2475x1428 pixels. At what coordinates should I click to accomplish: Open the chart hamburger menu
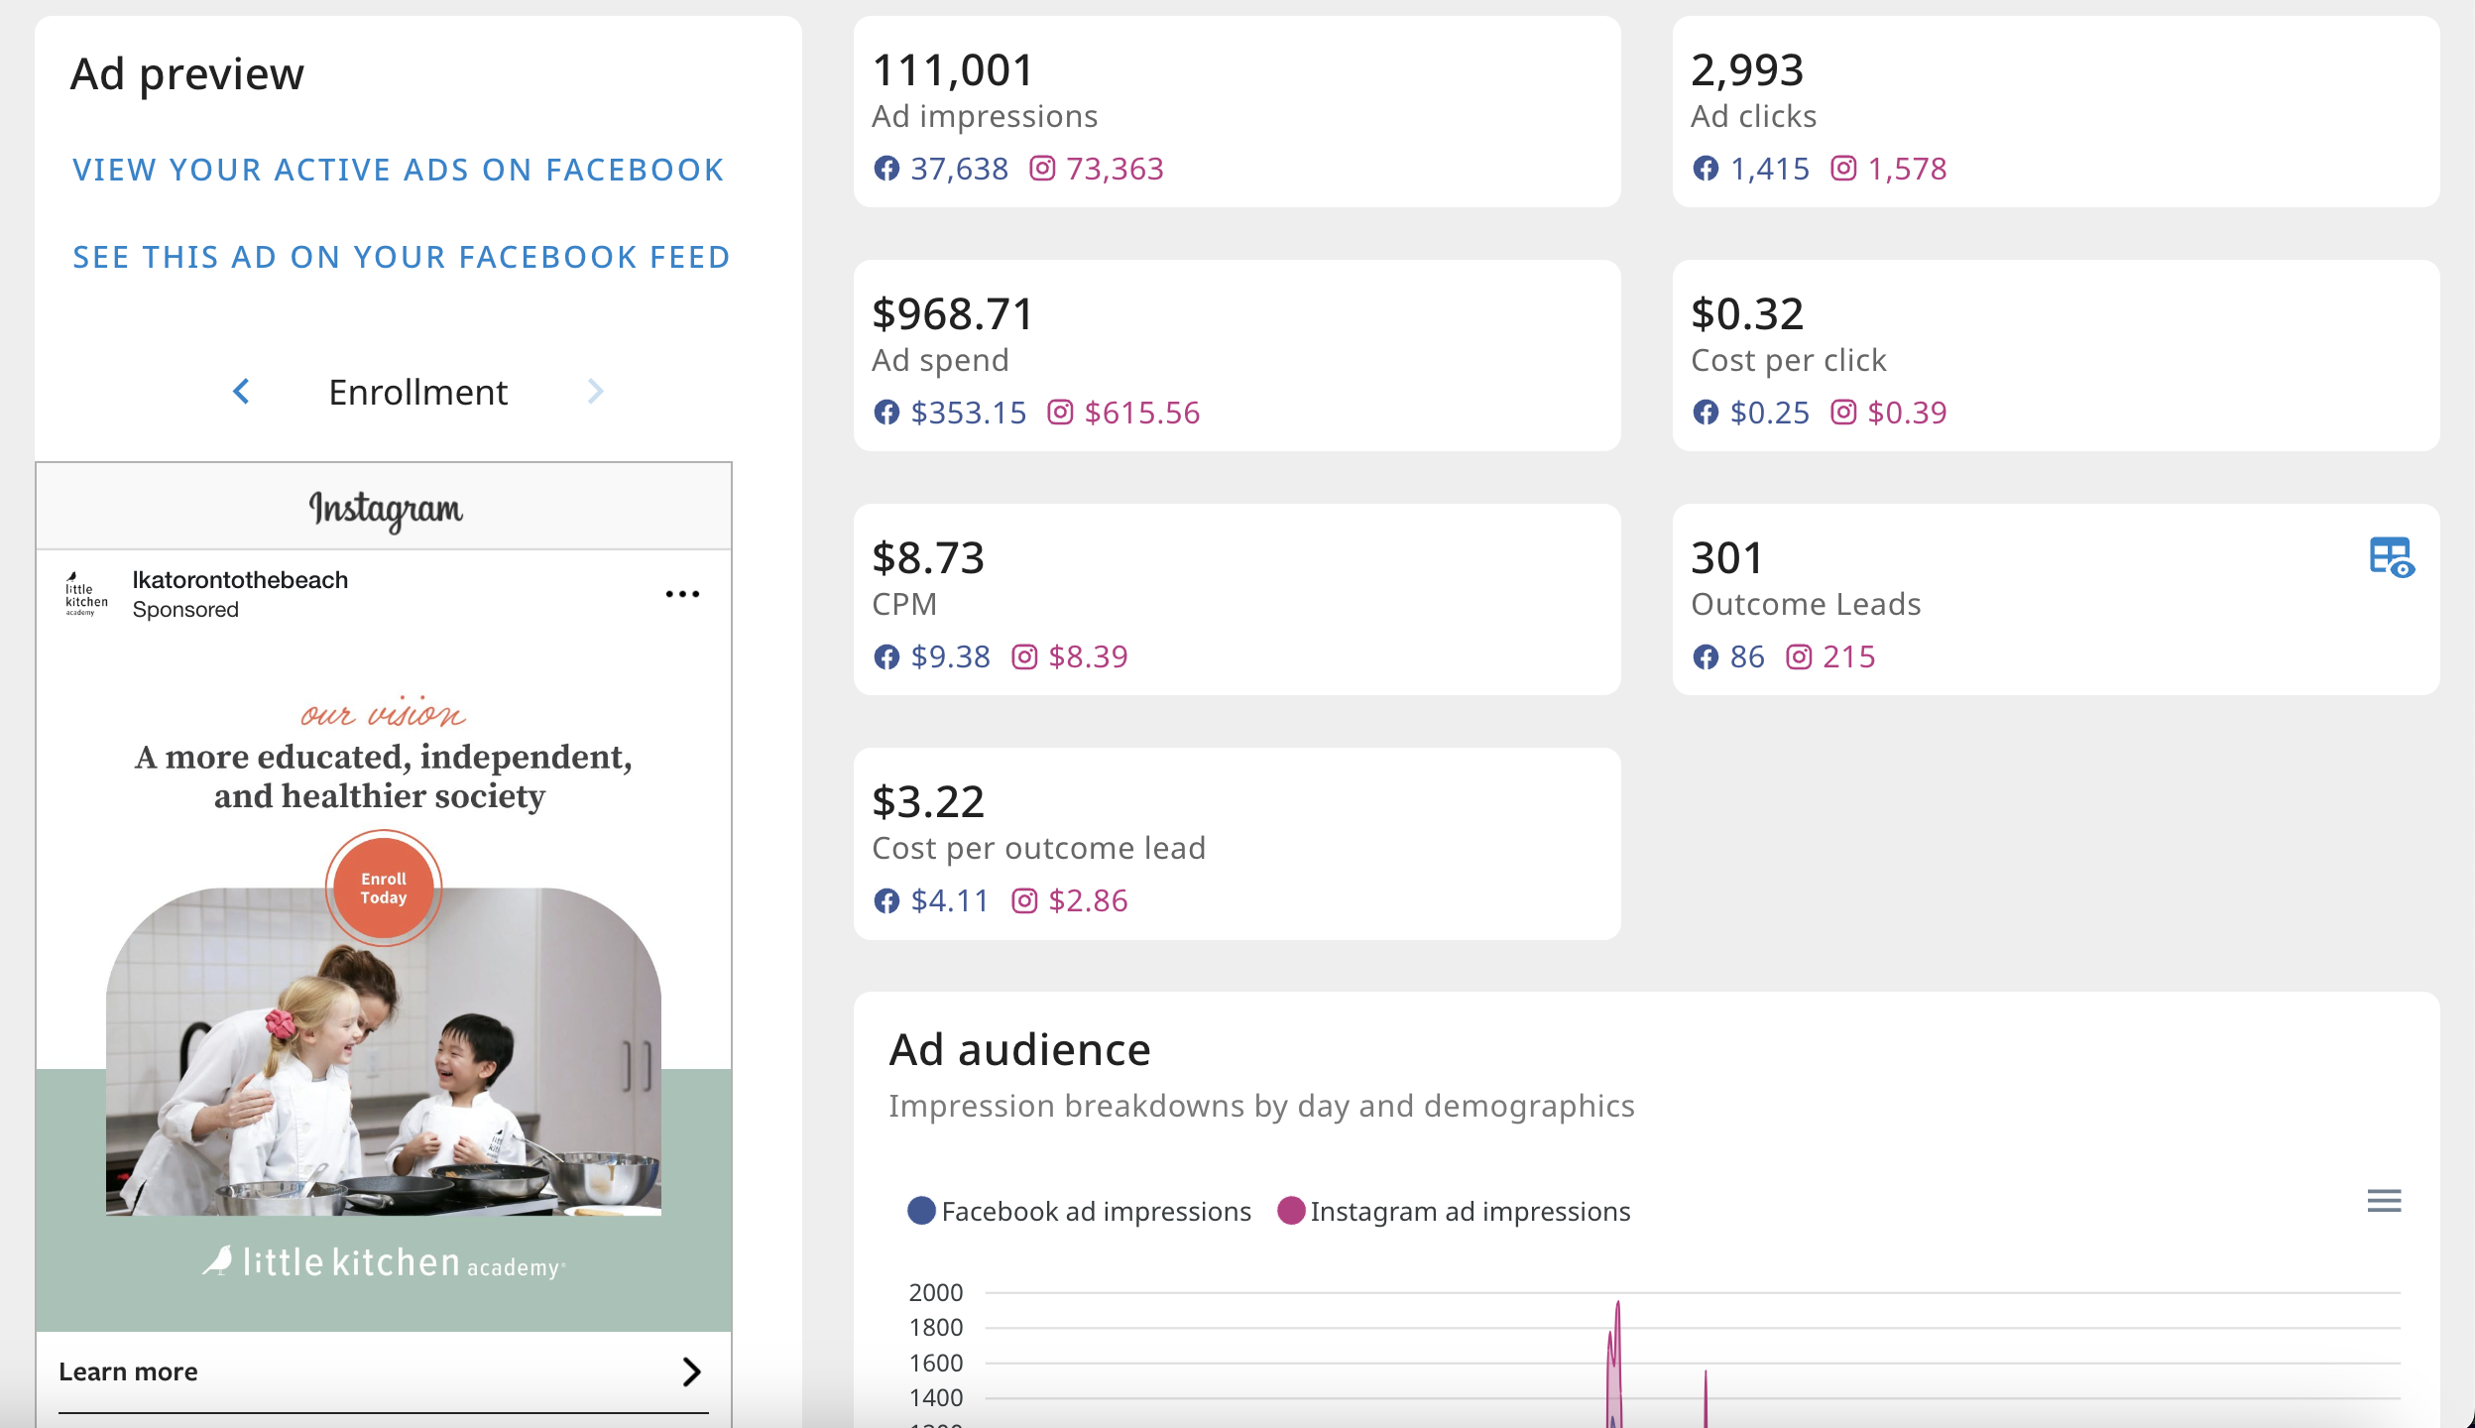point(2384,1201)
